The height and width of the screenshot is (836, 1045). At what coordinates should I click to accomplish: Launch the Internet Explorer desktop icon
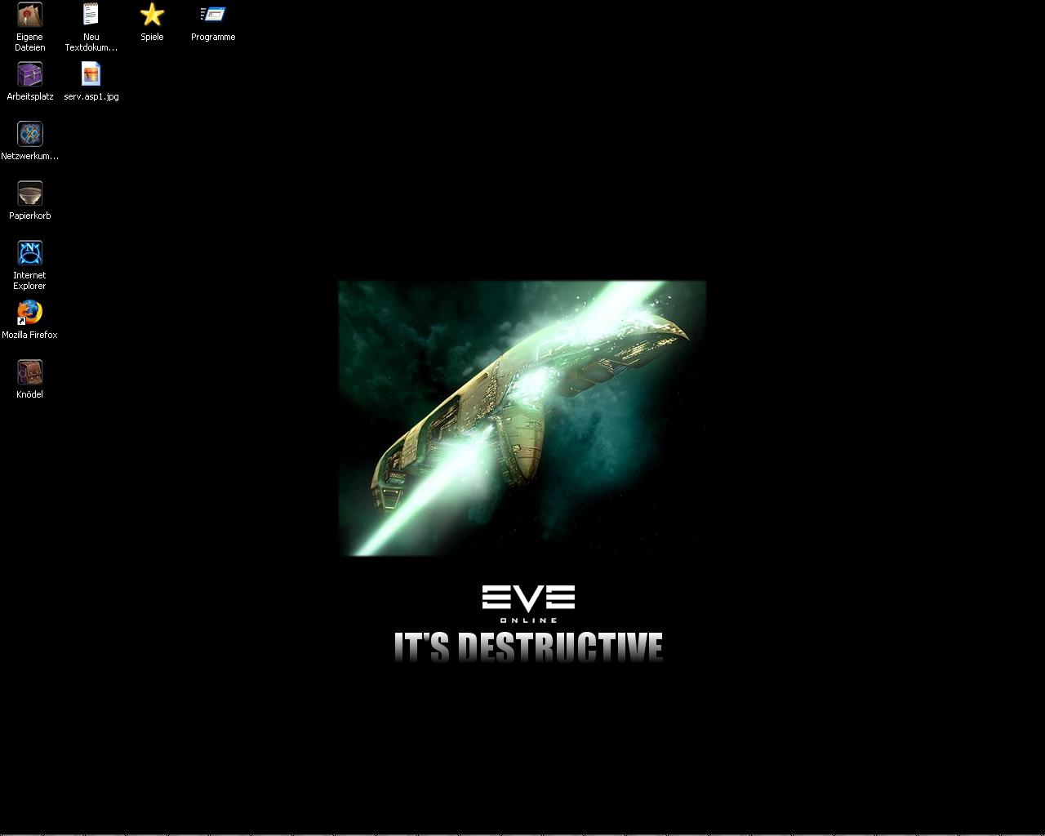click(30, 254)
